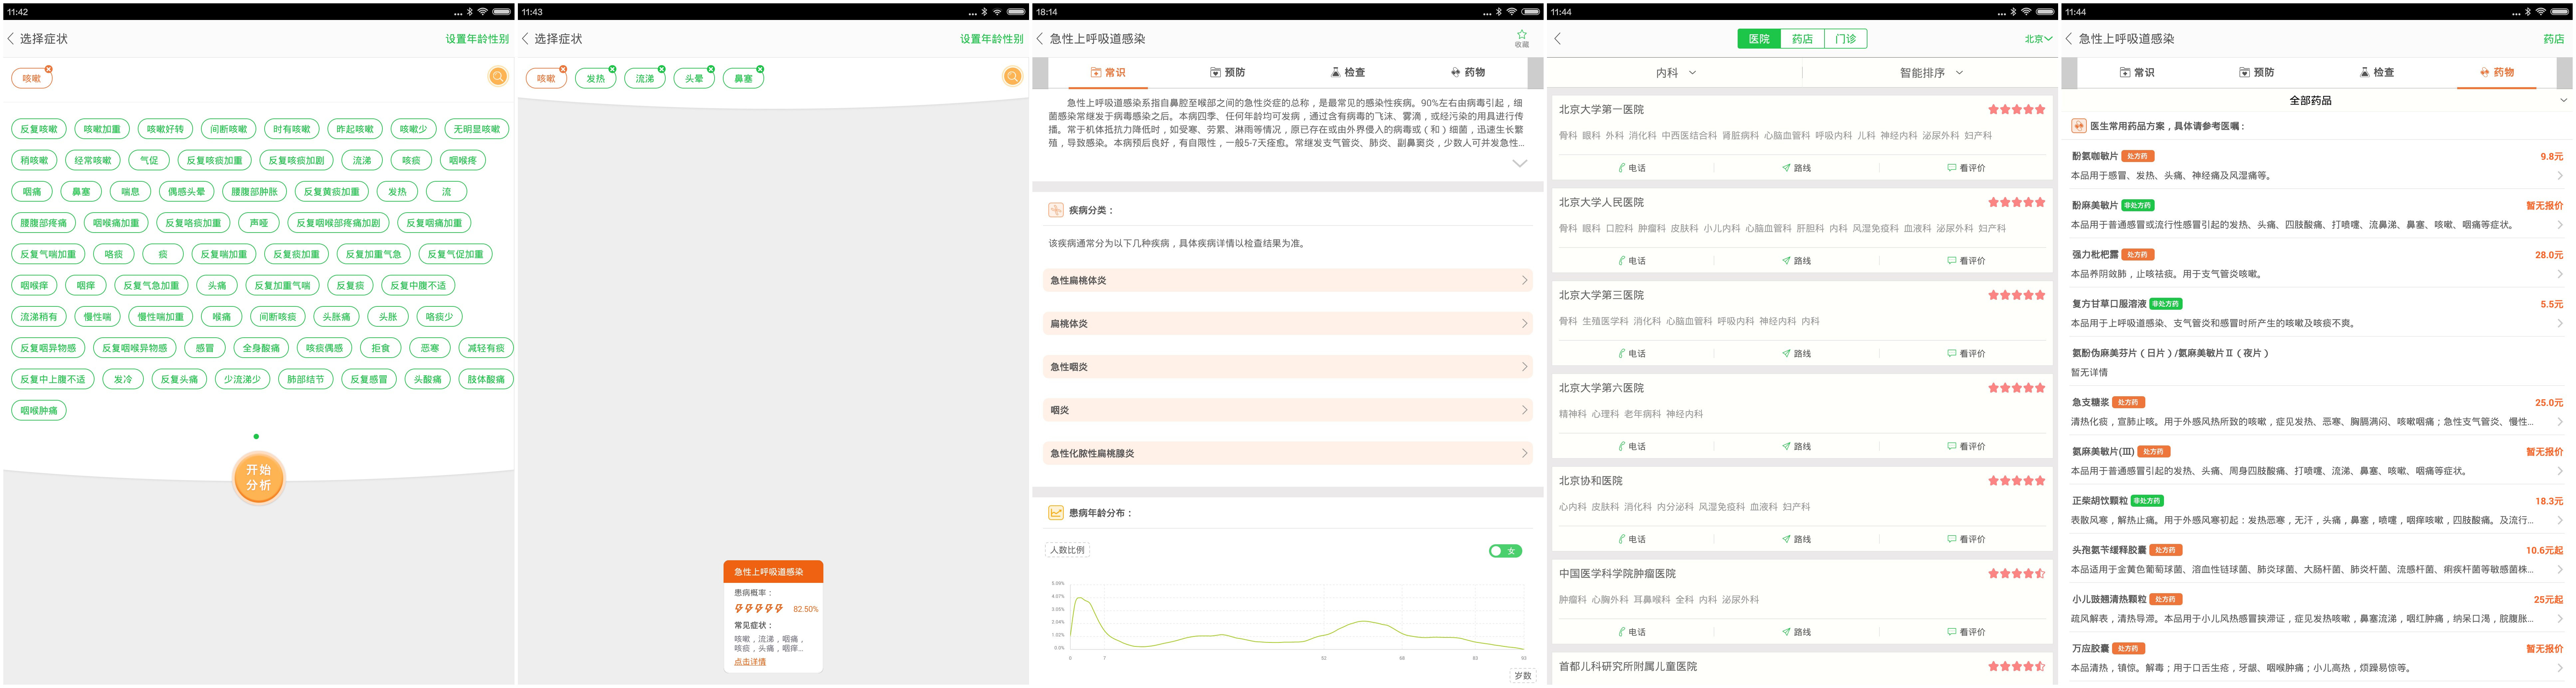Open the orange 急性上呼吸道感染 result card header
This screenshot has height=688, width=2576.
click(x=773, y=572)
